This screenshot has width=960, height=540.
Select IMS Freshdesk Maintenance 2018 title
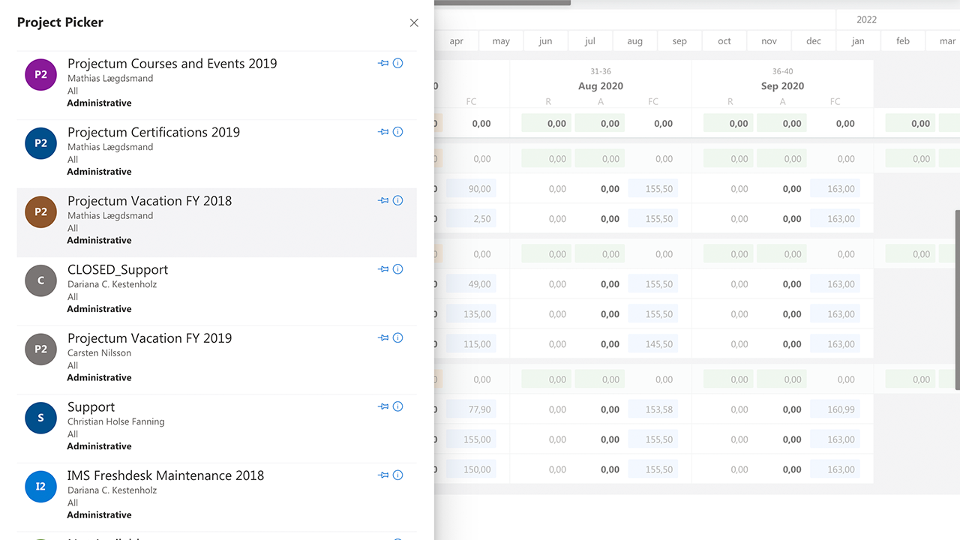point(166,475)
